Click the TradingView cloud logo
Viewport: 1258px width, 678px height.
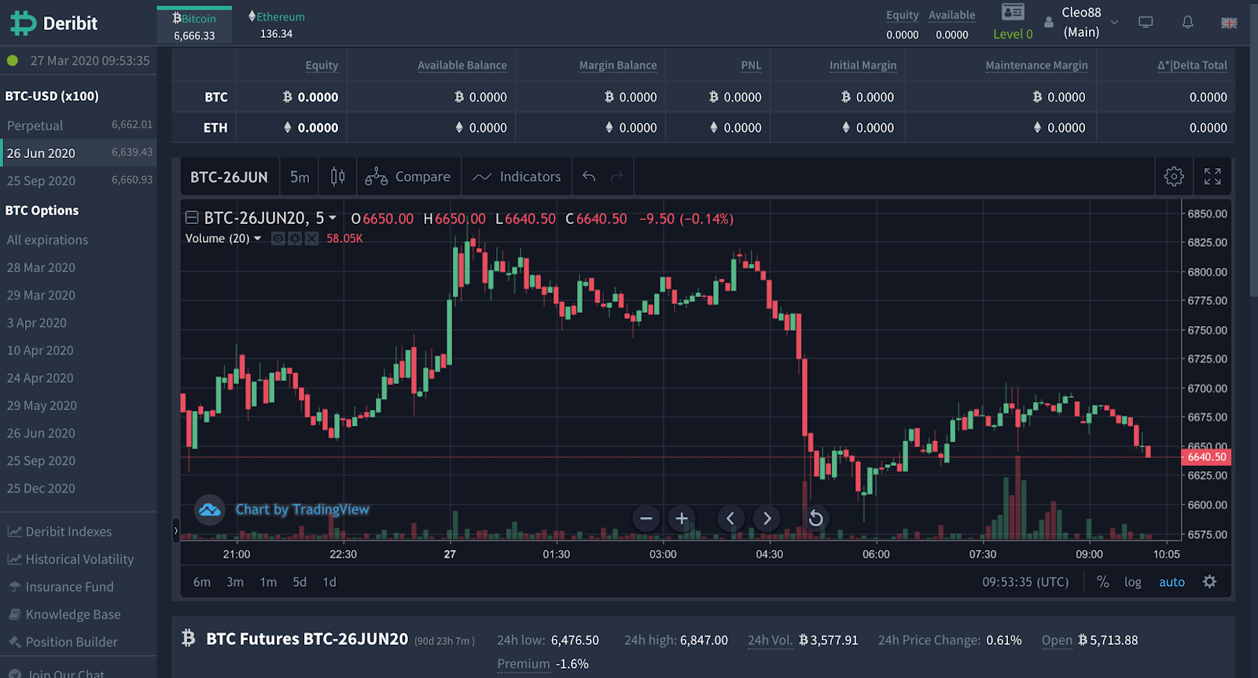209,509
